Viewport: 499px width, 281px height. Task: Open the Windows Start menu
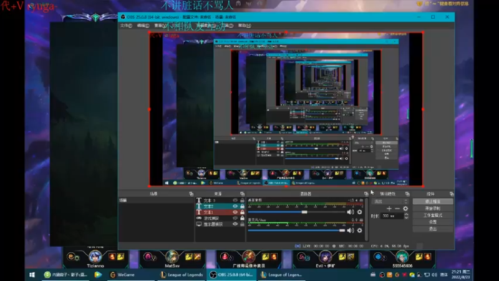pyautogui.click(x=32, y=275)
